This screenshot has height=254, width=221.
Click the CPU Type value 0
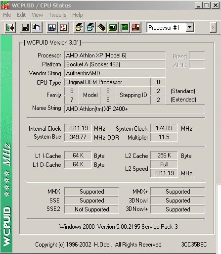coord(158,82)
